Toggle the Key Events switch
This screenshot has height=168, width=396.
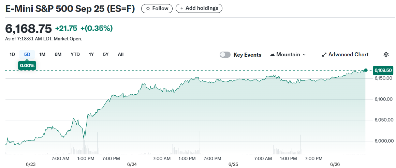pos(225,55)
